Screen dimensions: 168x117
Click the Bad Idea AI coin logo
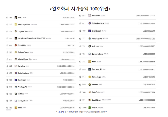coord(90,69)
